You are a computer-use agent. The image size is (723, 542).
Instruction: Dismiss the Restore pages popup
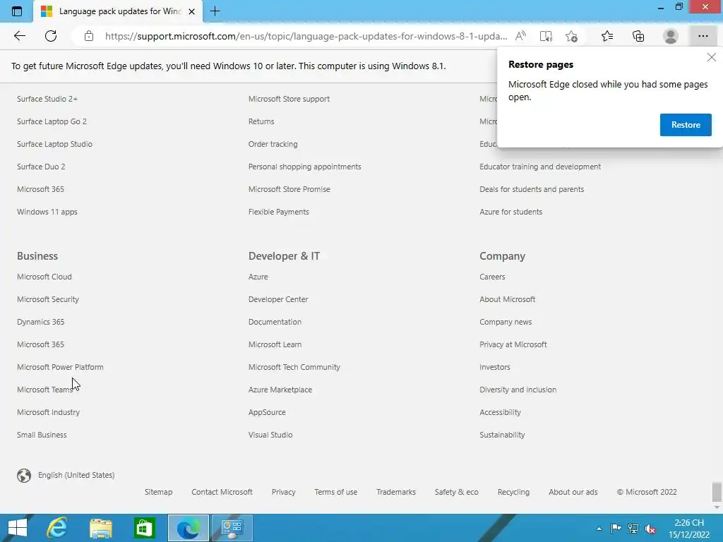pos(712,57)
